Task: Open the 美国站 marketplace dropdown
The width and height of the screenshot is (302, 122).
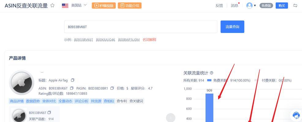Action: [79, 5]
